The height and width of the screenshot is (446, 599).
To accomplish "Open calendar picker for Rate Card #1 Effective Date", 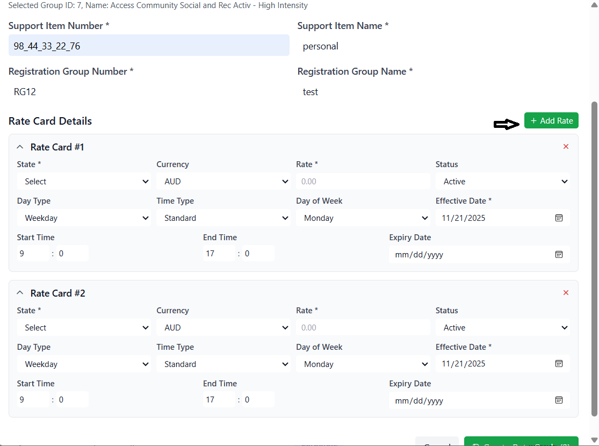I will coord(559,218).
